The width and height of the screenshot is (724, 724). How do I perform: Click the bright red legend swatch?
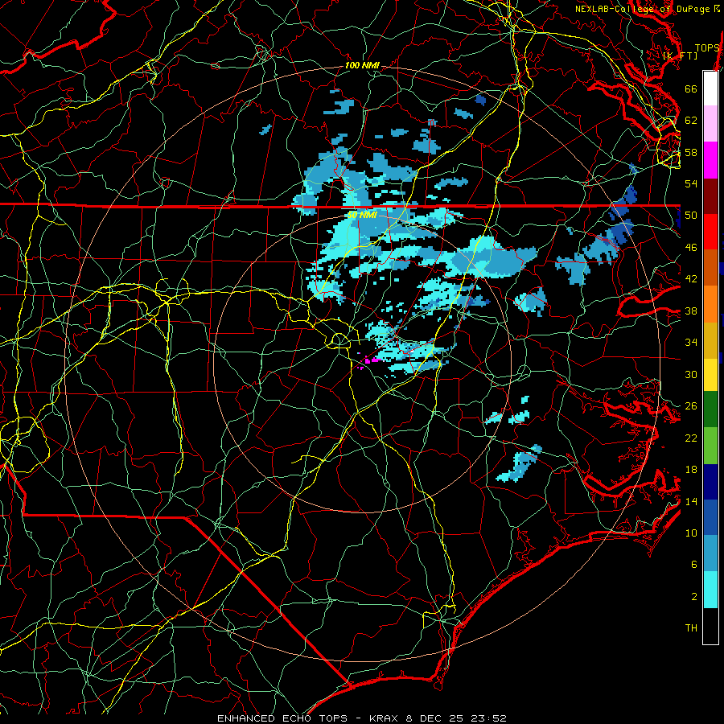(x=710, y=232)
